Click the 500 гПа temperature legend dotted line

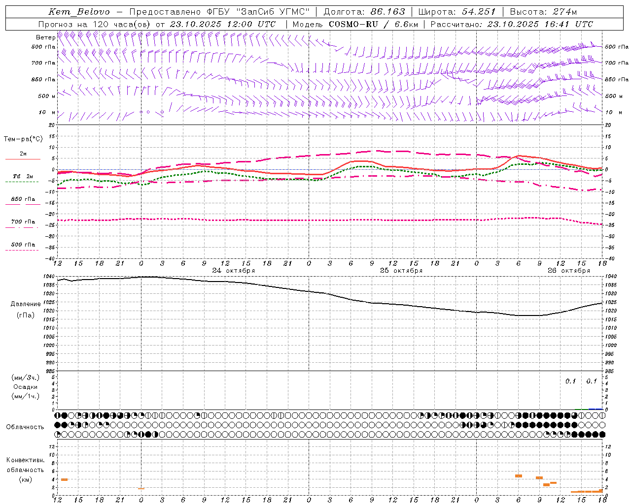click(x=22, y=250)
